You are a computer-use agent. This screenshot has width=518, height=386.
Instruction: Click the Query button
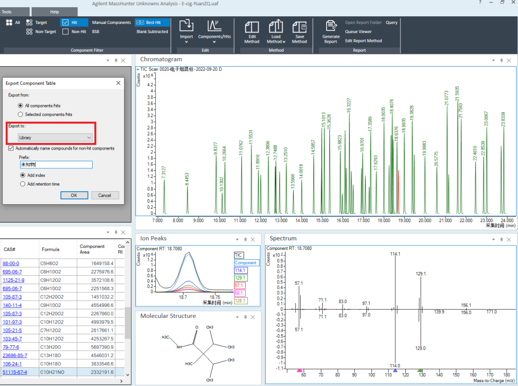391,23
